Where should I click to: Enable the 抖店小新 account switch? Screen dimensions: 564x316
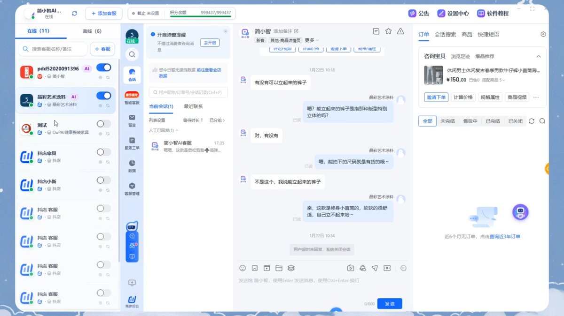[103, 180]
